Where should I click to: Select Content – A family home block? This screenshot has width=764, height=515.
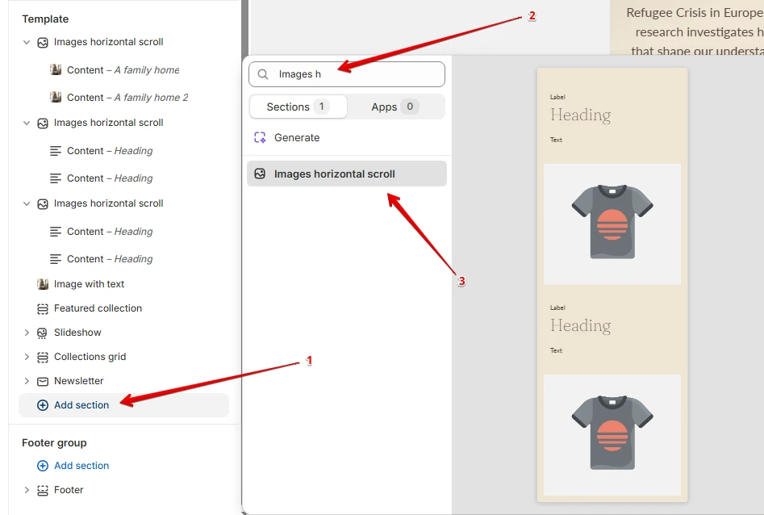(x=123, y=69)
